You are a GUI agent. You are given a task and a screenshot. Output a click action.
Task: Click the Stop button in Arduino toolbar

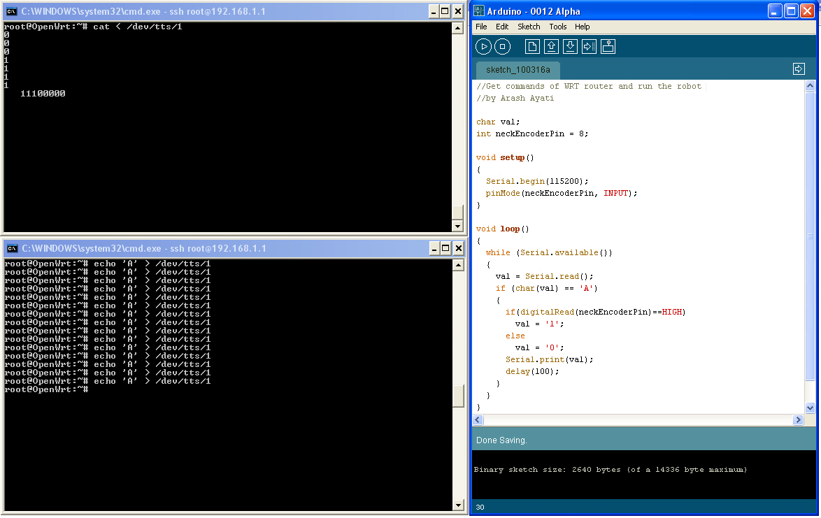tap(502, 47)
